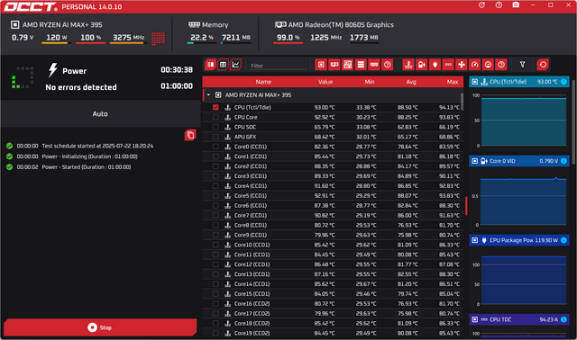Check the APU GFX sensor checkbox
The height and width of the screenshot is (340, 577).
[215, 137]
